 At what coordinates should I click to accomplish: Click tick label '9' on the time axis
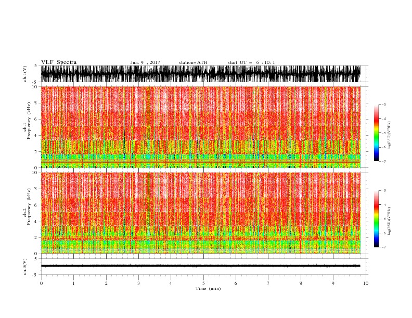(333, 283)
